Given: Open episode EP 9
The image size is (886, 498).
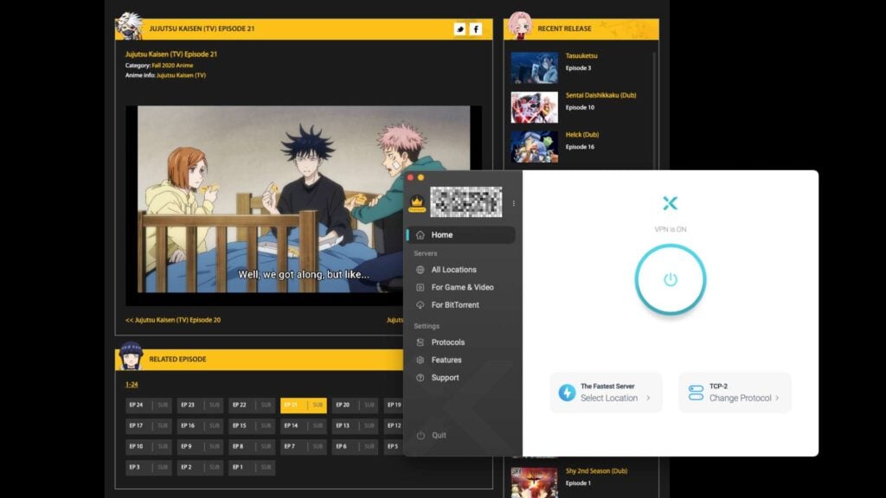Looking at the screenshot, I should tap(200, 447).
